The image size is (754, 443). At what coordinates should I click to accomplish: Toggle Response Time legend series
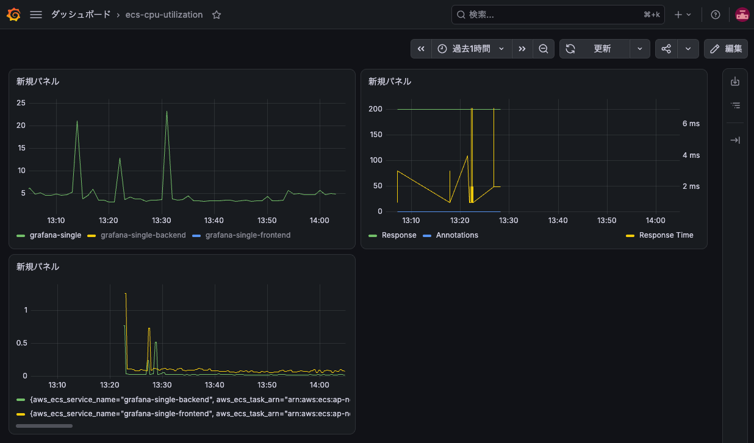point(666,235)
